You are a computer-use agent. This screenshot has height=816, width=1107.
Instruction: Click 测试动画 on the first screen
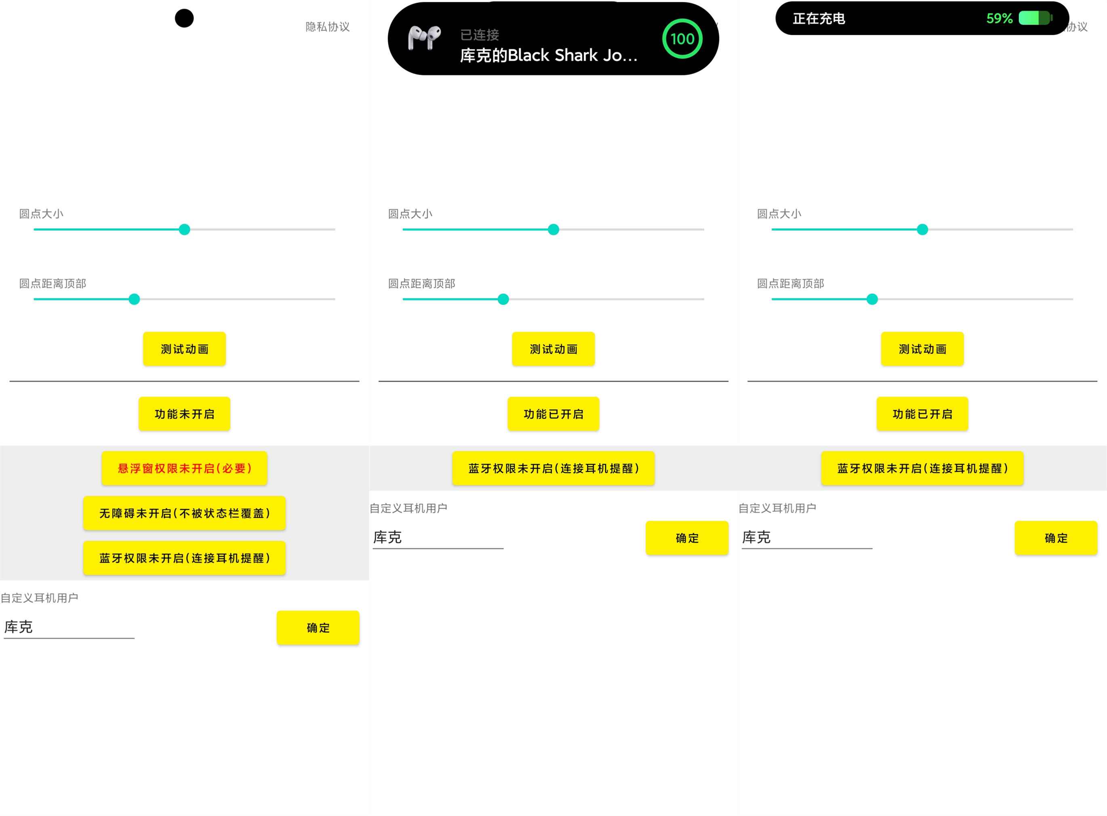(x=184, y=349)
